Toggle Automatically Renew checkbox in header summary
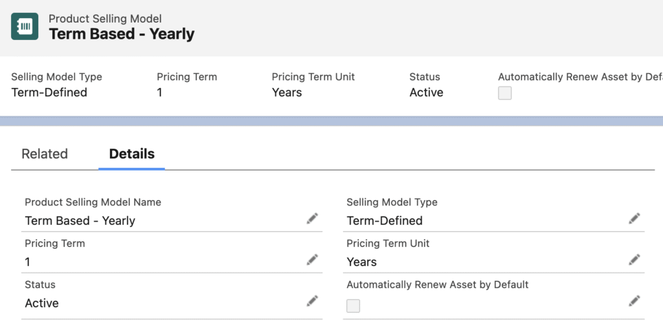This screenshot has height=334, width=663. click(504, 93)
